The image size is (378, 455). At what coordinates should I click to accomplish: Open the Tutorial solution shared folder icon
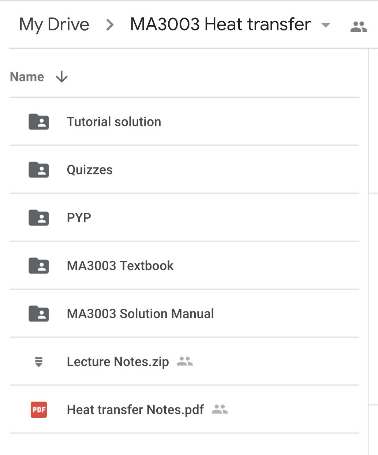click(x=38, y=121)
